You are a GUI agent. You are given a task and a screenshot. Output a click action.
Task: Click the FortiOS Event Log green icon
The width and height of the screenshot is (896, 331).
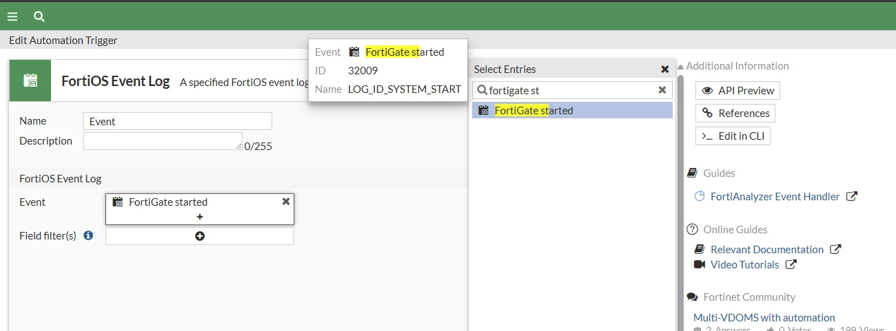tap(30, 81)
